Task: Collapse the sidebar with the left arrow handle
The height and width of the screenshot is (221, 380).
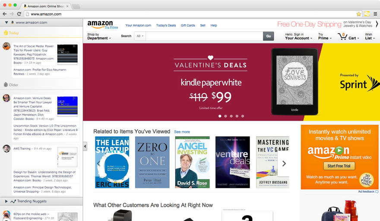Action: (x=85, y=146)
